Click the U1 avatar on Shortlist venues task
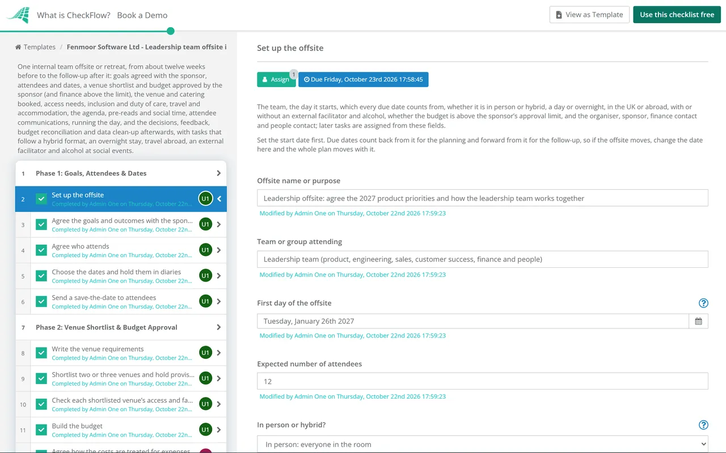Image resolution: width=726 pixels, height=453 pixels. pyautogui.click(x=205, y=378)
